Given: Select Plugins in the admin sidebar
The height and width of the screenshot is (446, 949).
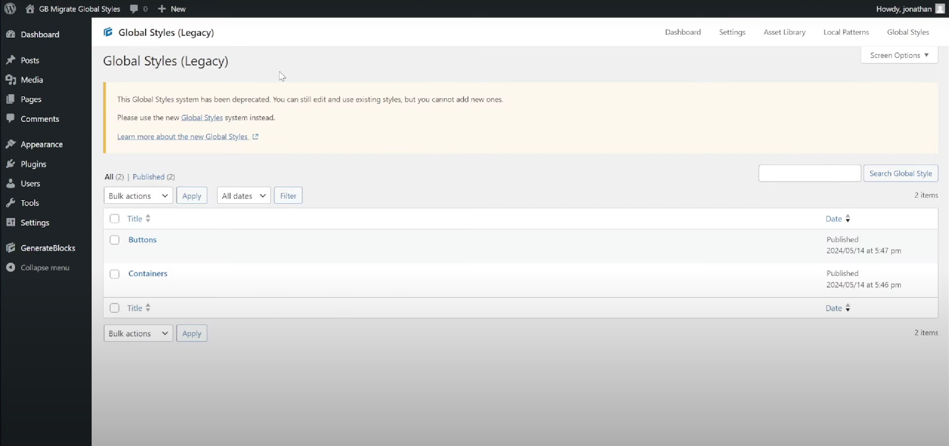Looking at the screenshot, I should (33, 164).
